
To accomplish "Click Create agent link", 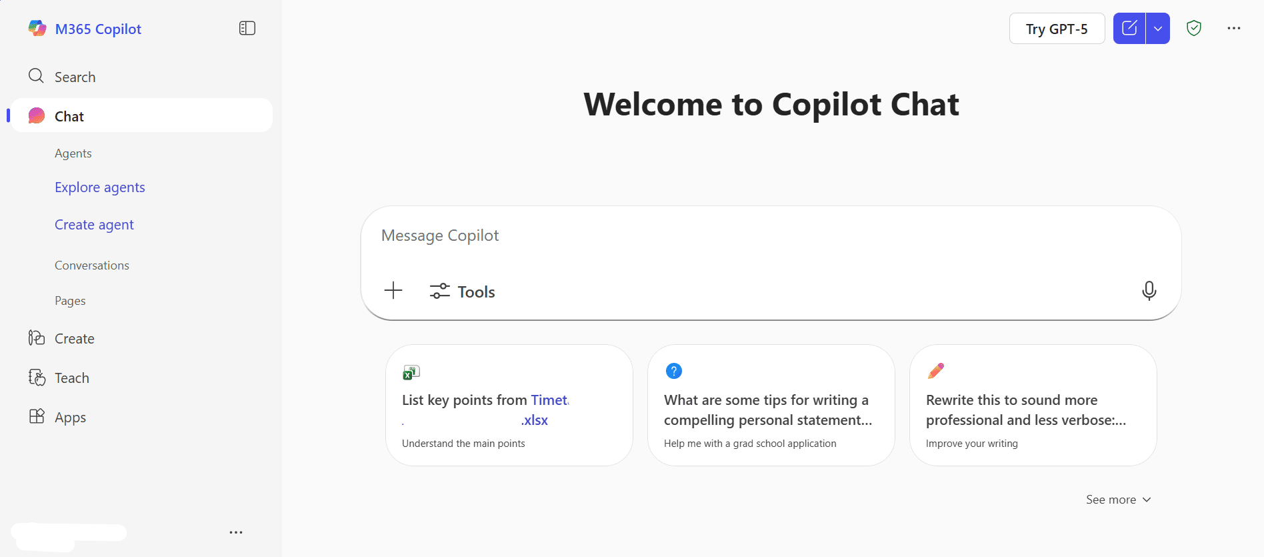I will (x=94, y=225).
